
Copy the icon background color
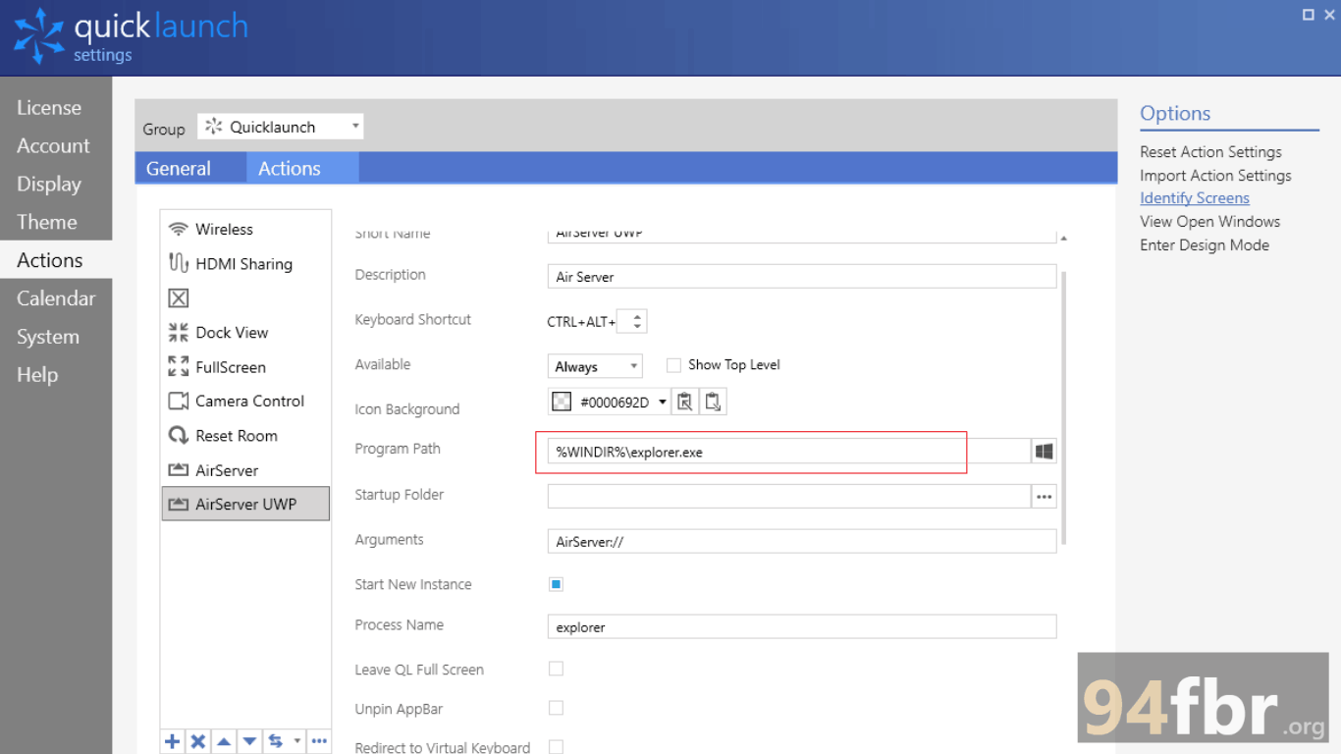pos(685,402)
